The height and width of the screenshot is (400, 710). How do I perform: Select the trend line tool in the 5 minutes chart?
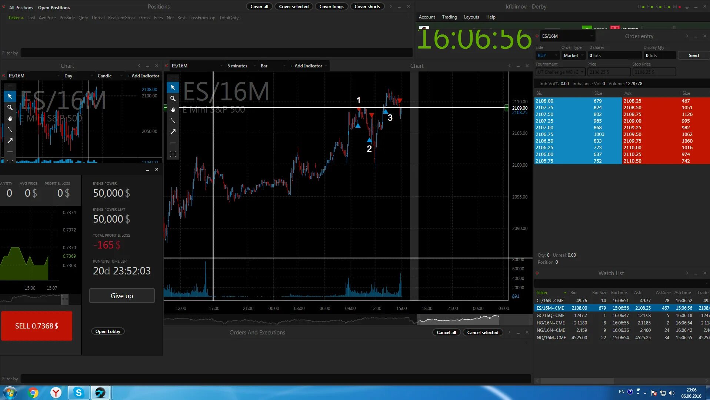click(x=173, y=121)
